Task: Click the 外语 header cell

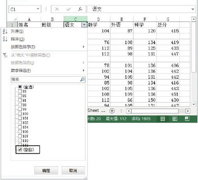Action: [x=122, y=25]
